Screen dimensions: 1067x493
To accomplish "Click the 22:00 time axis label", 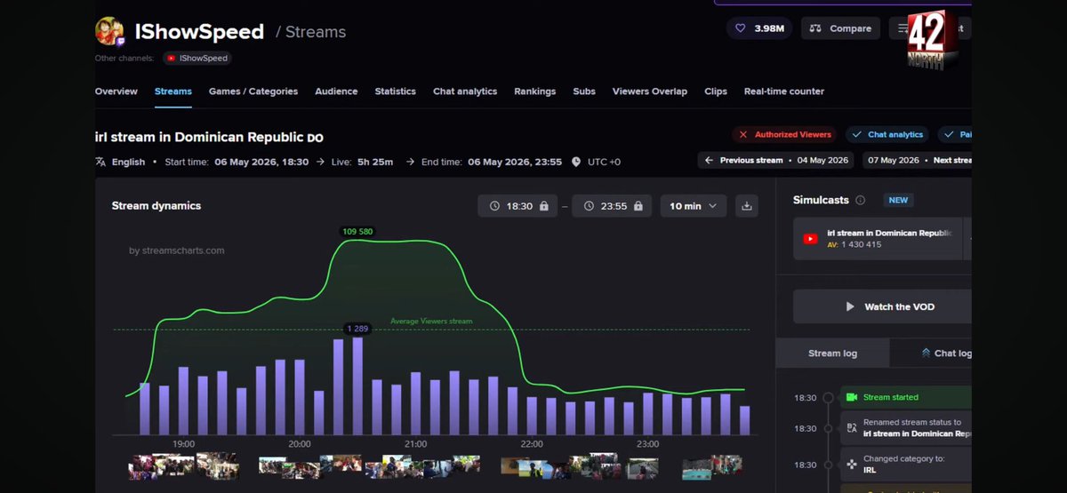I will pyautogui.click(x=532, y=443).
